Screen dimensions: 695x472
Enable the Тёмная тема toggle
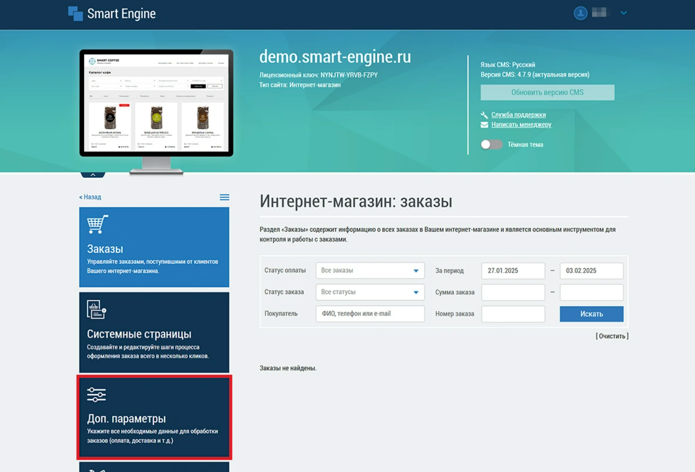pyautogui.click(x=491, y=144)
